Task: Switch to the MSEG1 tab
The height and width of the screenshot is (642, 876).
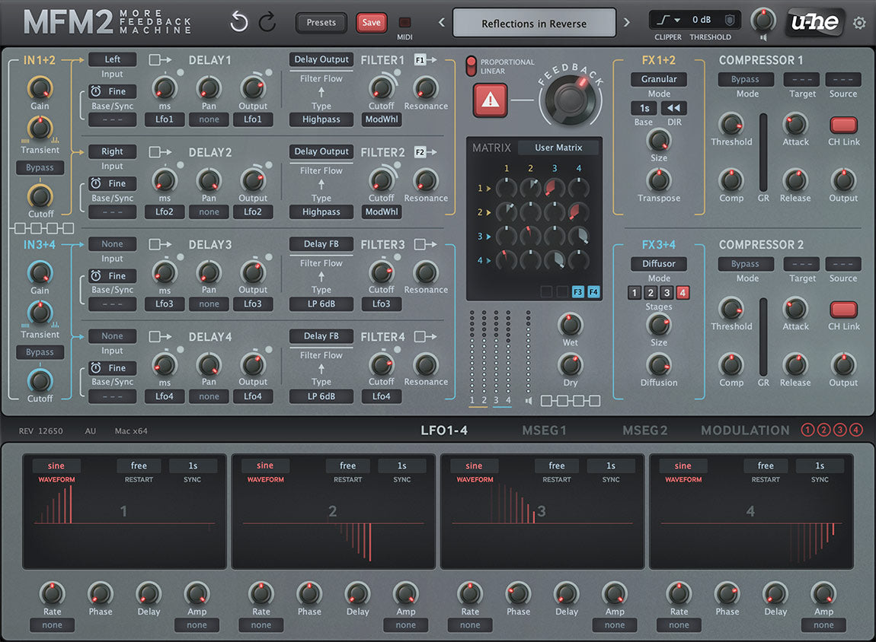Action: click(544, 430)
